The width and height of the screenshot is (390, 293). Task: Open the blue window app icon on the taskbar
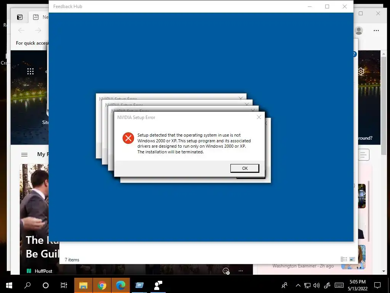(x=139, y=285)
